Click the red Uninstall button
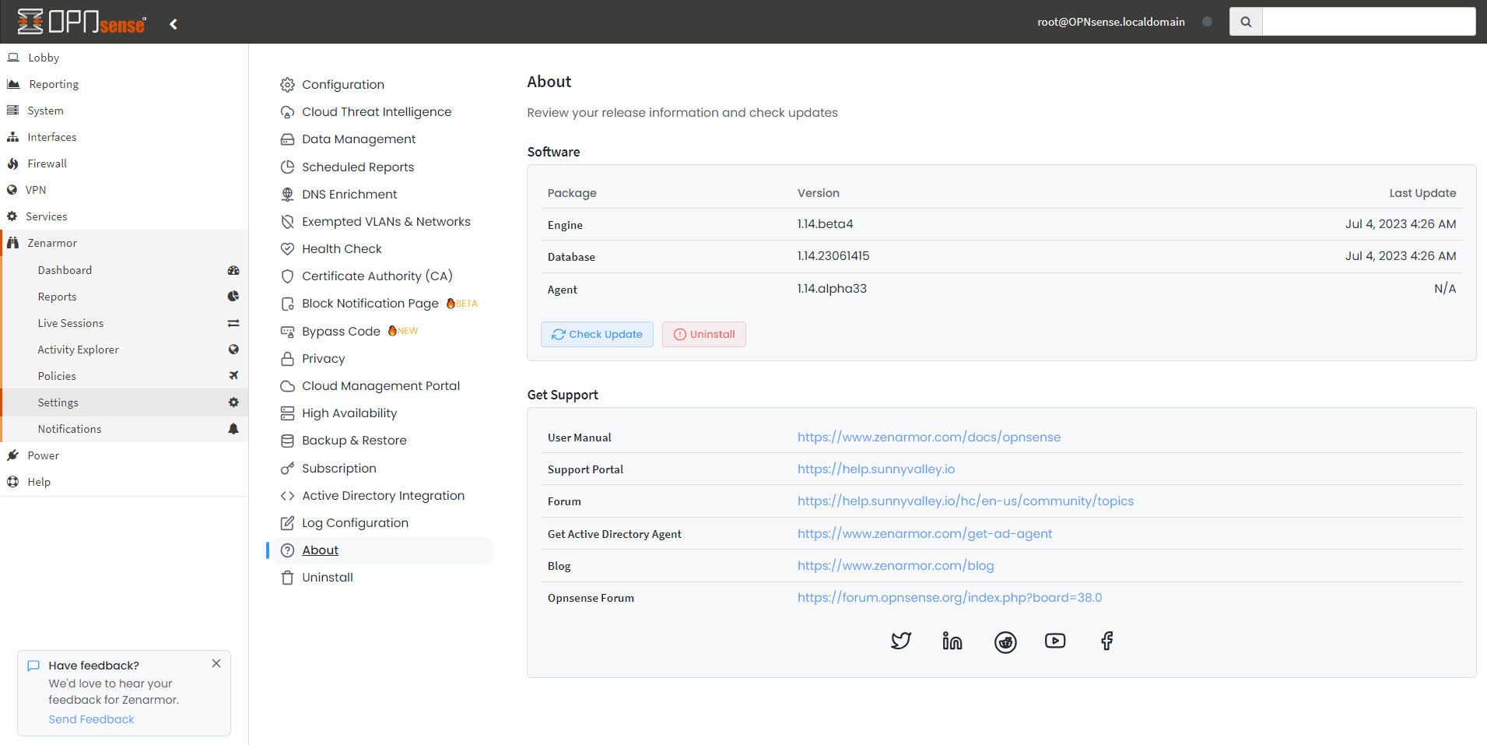 (x=703, y=334)
